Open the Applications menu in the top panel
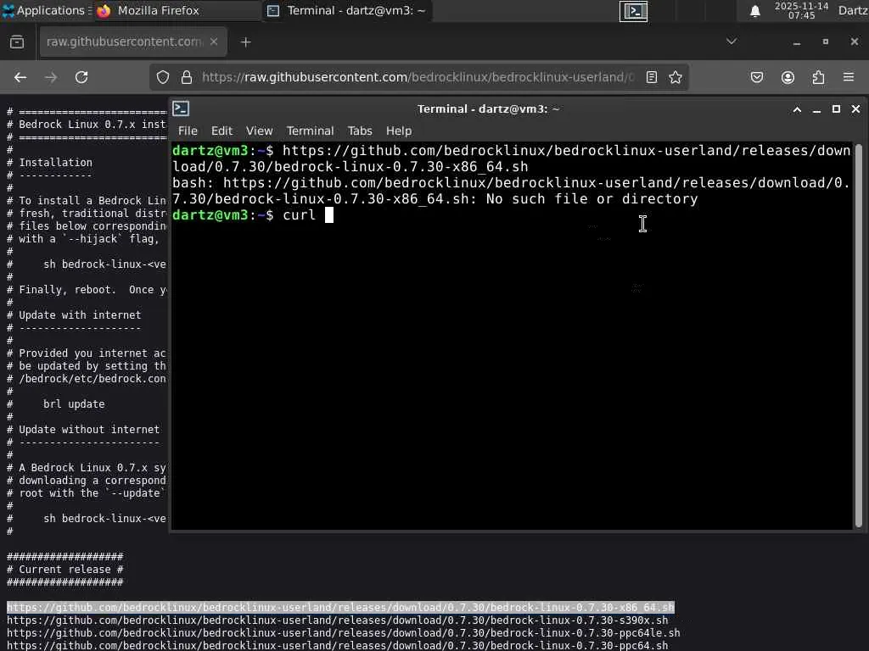 [x=46, y=10]
